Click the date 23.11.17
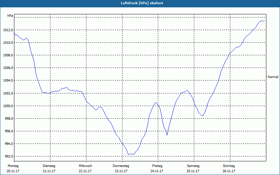The width and height of the screenshot is (280, 175). point(121,171)
